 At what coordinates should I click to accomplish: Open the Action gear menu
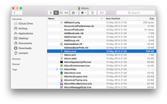pos(83,13)
